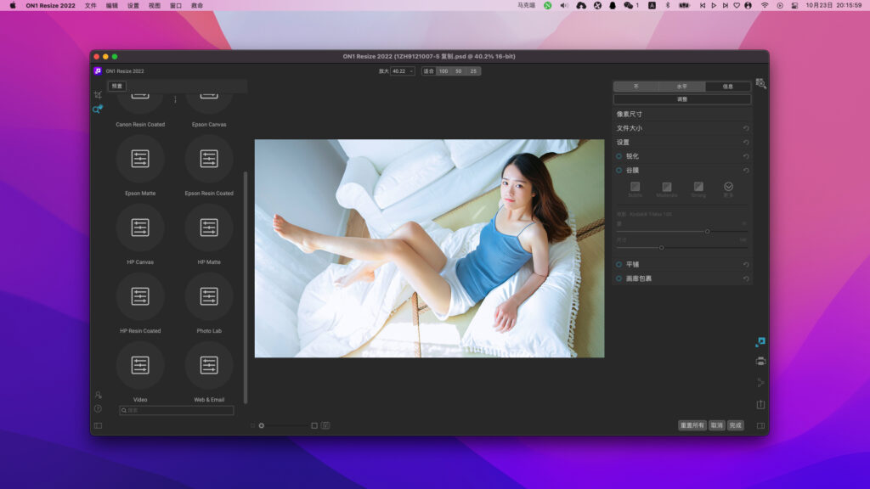Select the Crop tool in the left toolbar
870x489 pixels.
tap(98, 95)
